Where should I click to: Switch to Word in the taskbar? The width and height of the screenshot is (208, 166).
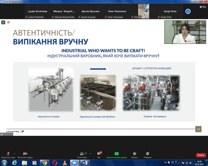tap(85, 163)
